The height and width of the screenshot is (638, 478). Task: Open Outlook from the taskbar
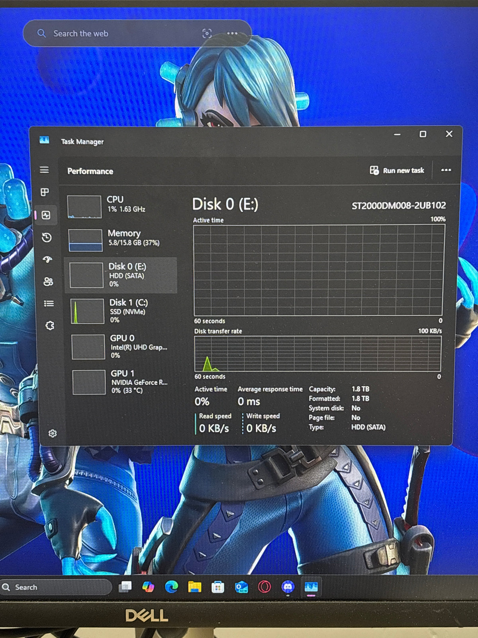click(241, 587)
